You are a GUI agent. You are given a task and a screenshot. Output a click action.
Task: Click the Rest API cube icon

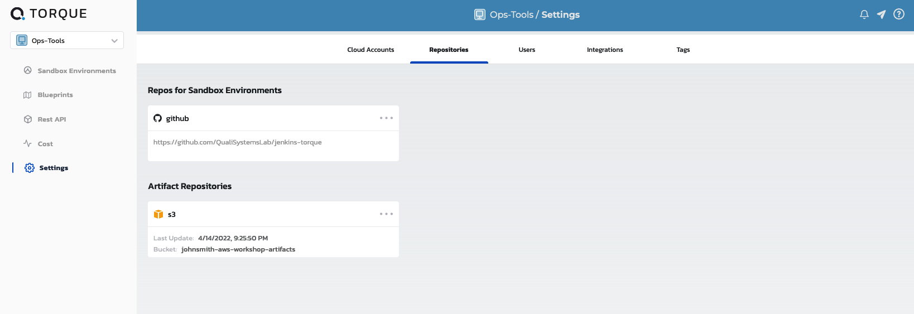pyautogui.click(x=28, y=119)
